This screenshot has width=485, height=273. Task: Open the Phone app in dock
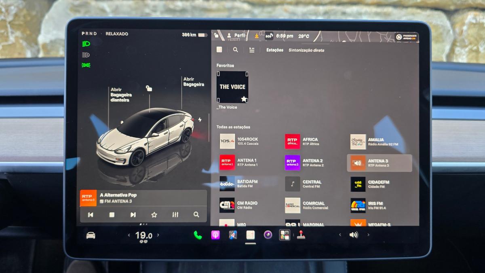pyautogui.click(x=198, y=235)
